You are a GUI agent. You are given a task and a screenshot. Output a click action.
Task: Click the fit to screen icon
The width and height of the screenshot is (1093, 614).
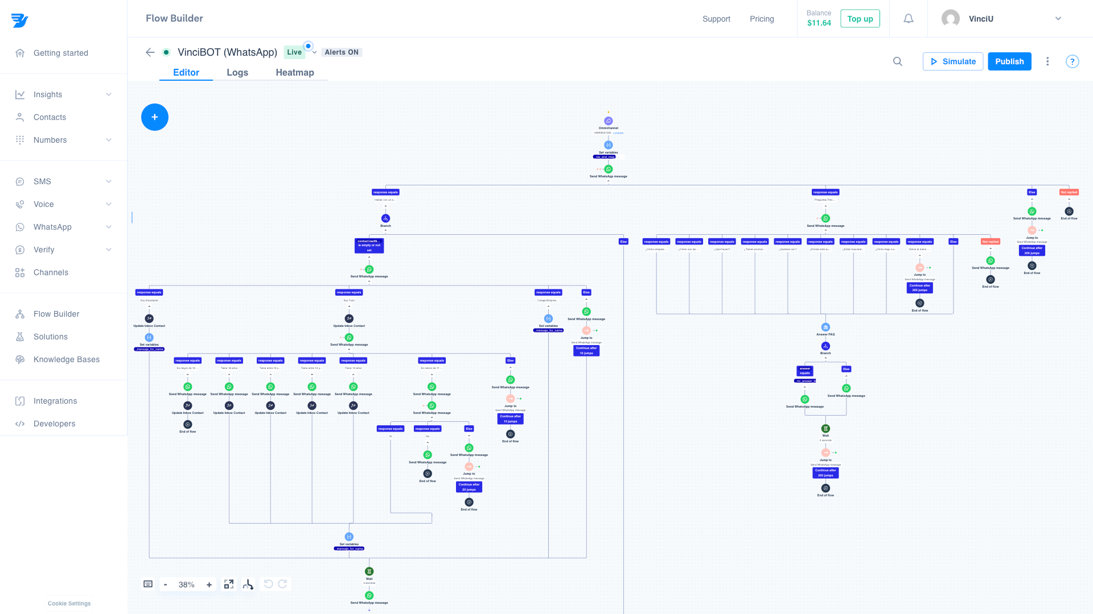tap(229, 584)
